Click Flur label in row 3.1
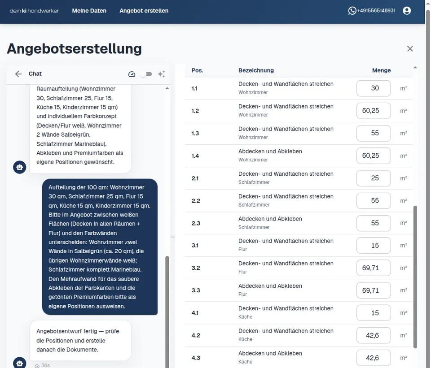431x368 pixels. [x=242, y=249]
